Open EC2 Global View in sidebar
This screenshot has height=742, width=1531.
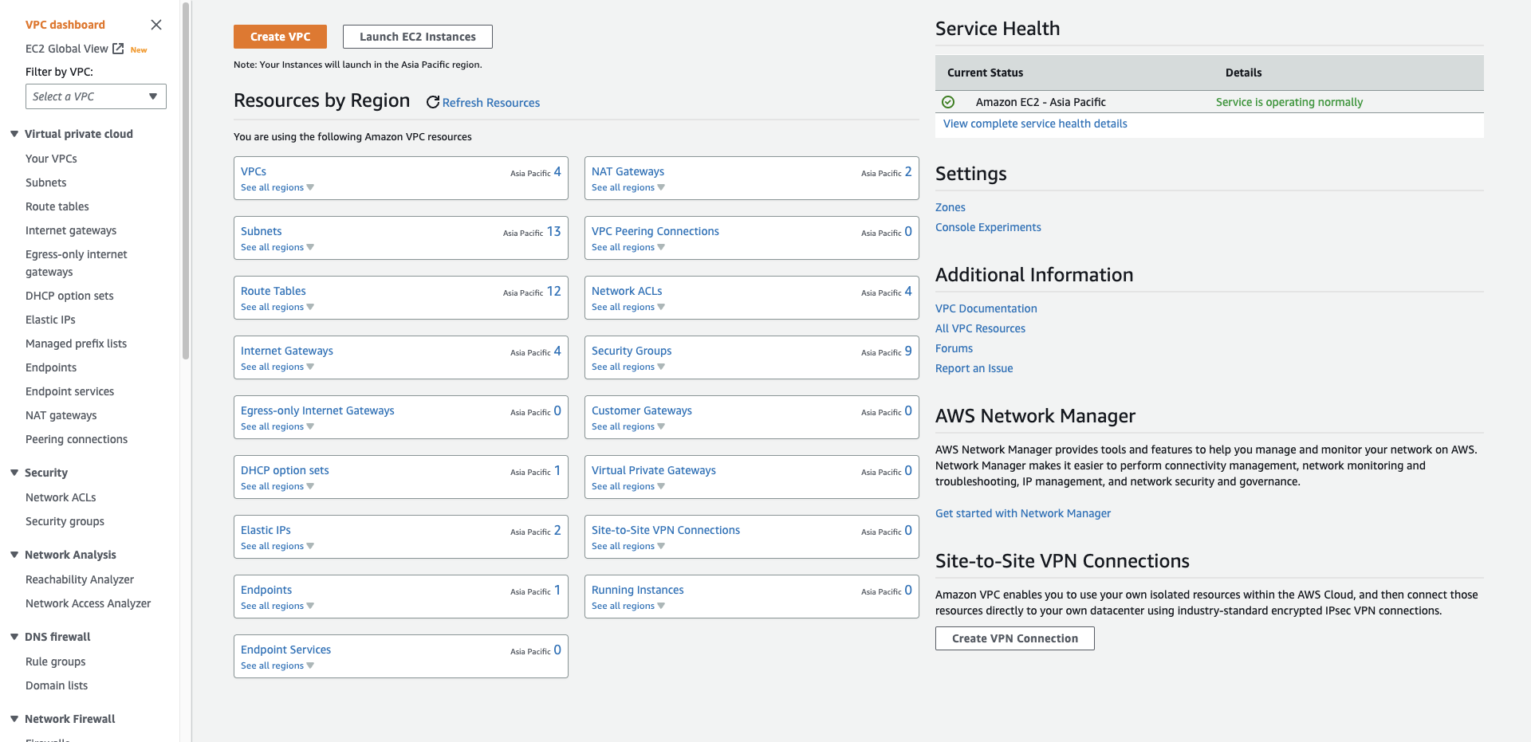click(x=67, y=49)
